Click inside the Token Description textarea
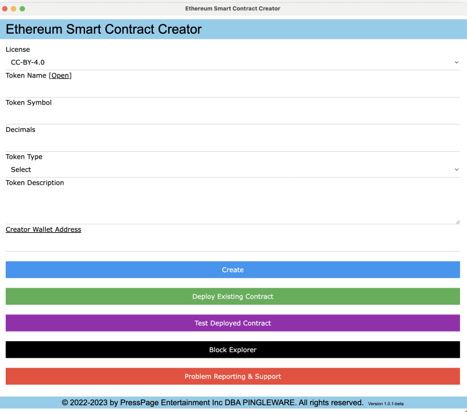This screenshot has width=467, height=412. [x=233, y=207]
